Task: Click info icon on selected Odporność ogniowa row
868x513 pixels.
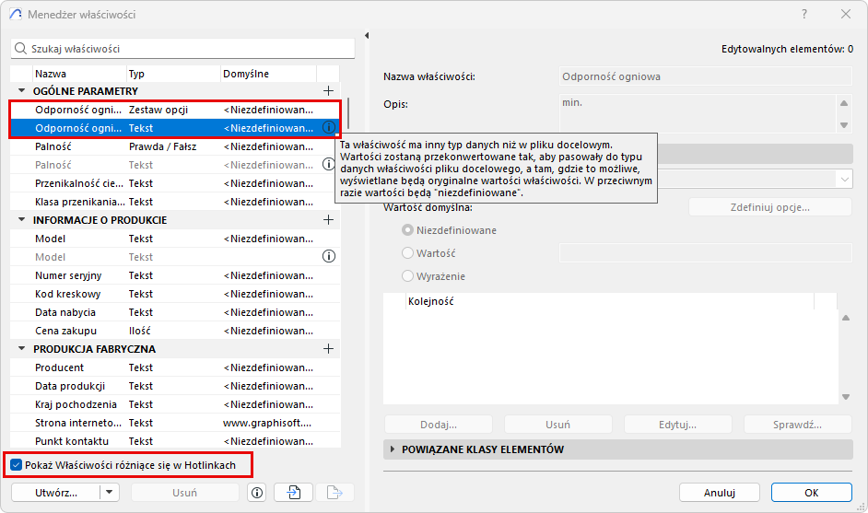Action: pos(329,127)
